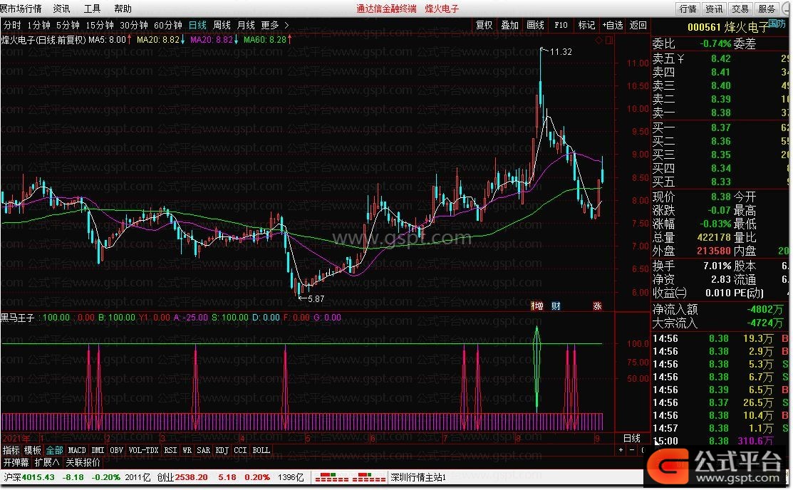Switch to 月线 monthly chart
793x490 pixels.
pyautogui.click(x=246, y=25)
